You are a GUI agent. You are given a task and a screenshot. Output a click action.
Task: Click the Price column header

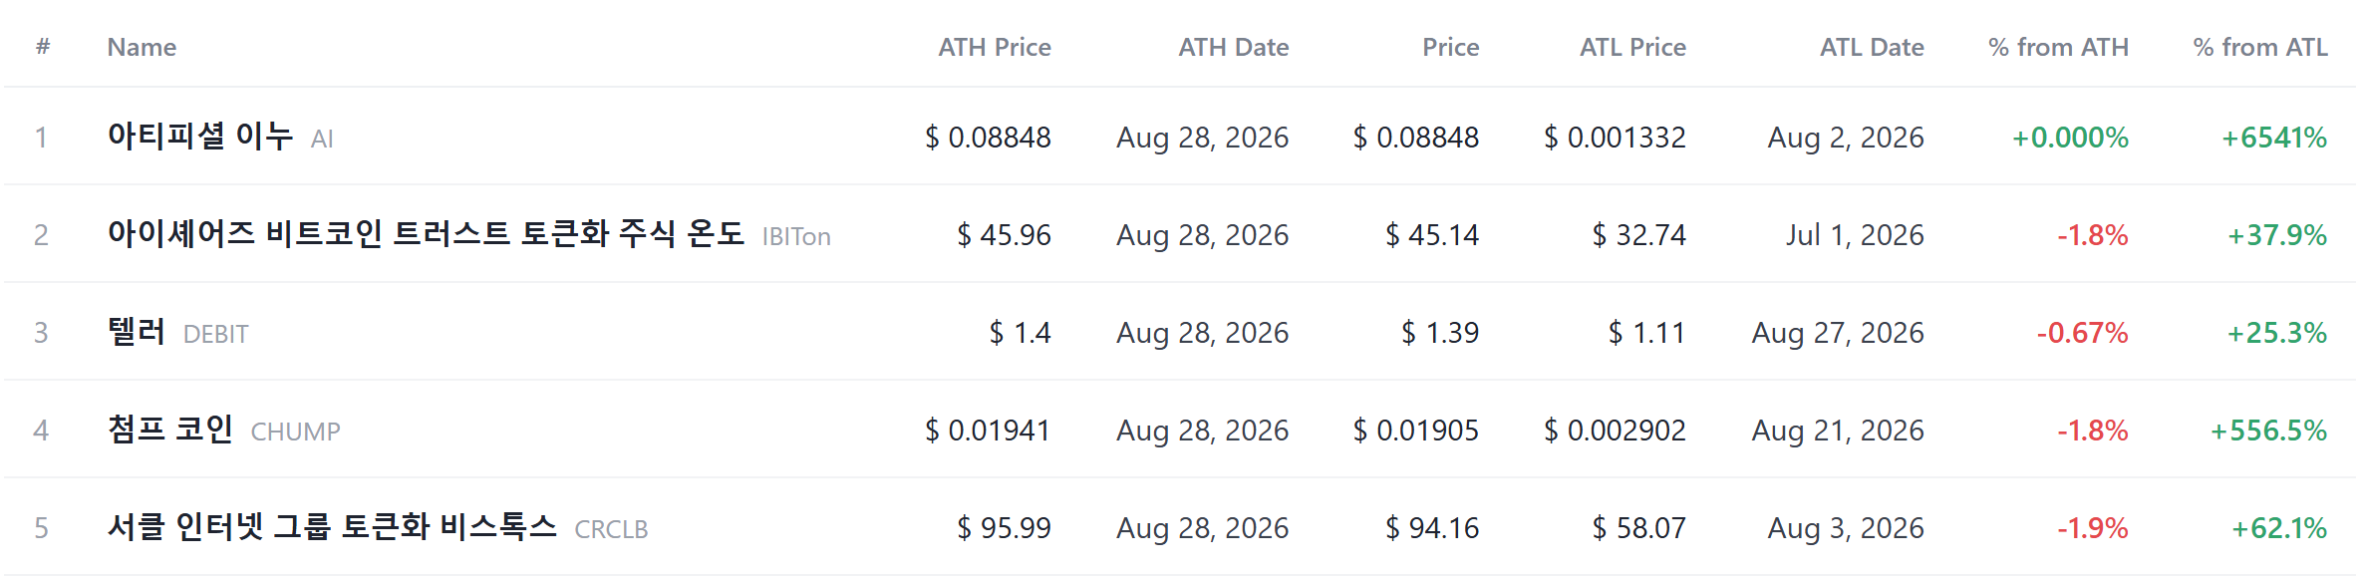click(x=1450, y=47)
